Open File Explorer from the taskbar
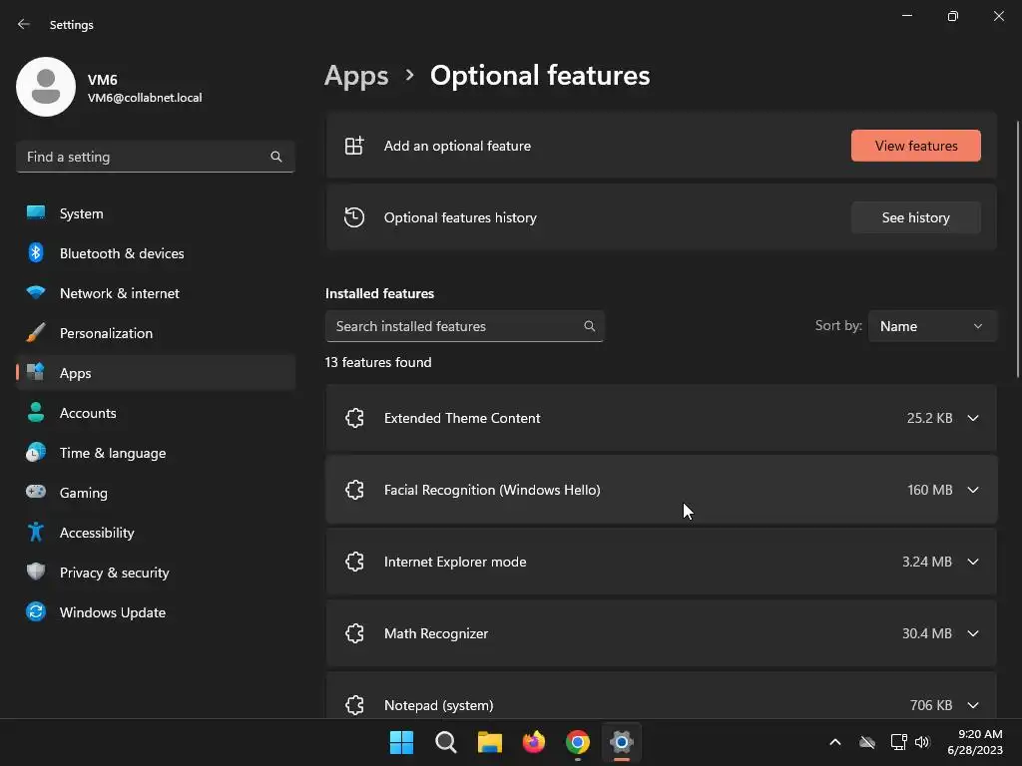 (489, 742)
